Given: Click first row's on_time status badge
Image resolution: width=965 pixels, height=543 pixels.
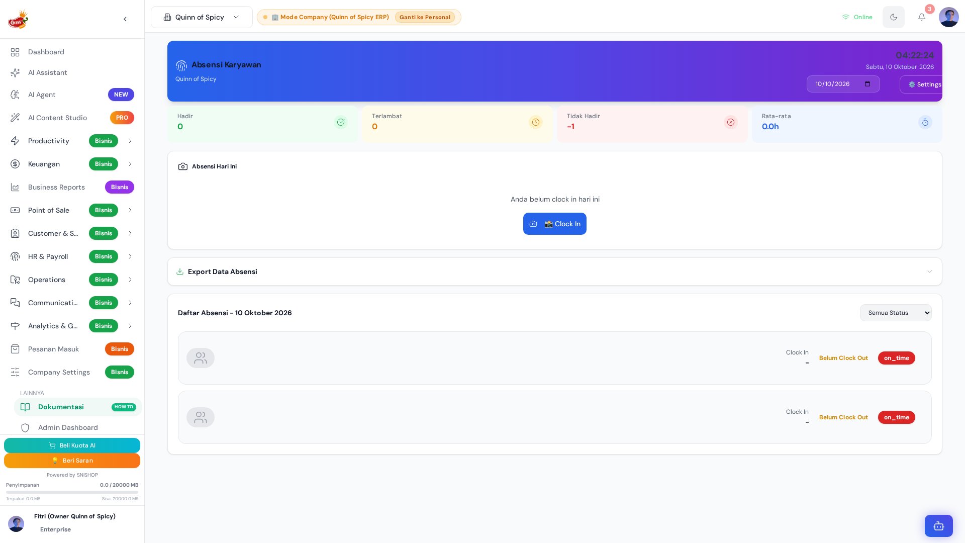Looking at the screenshot, I should click(x=897, y=358).
